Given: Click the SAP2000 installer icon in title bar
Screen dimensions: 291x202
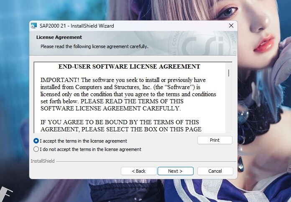Looking at the screenshot, I should point(34,26).
